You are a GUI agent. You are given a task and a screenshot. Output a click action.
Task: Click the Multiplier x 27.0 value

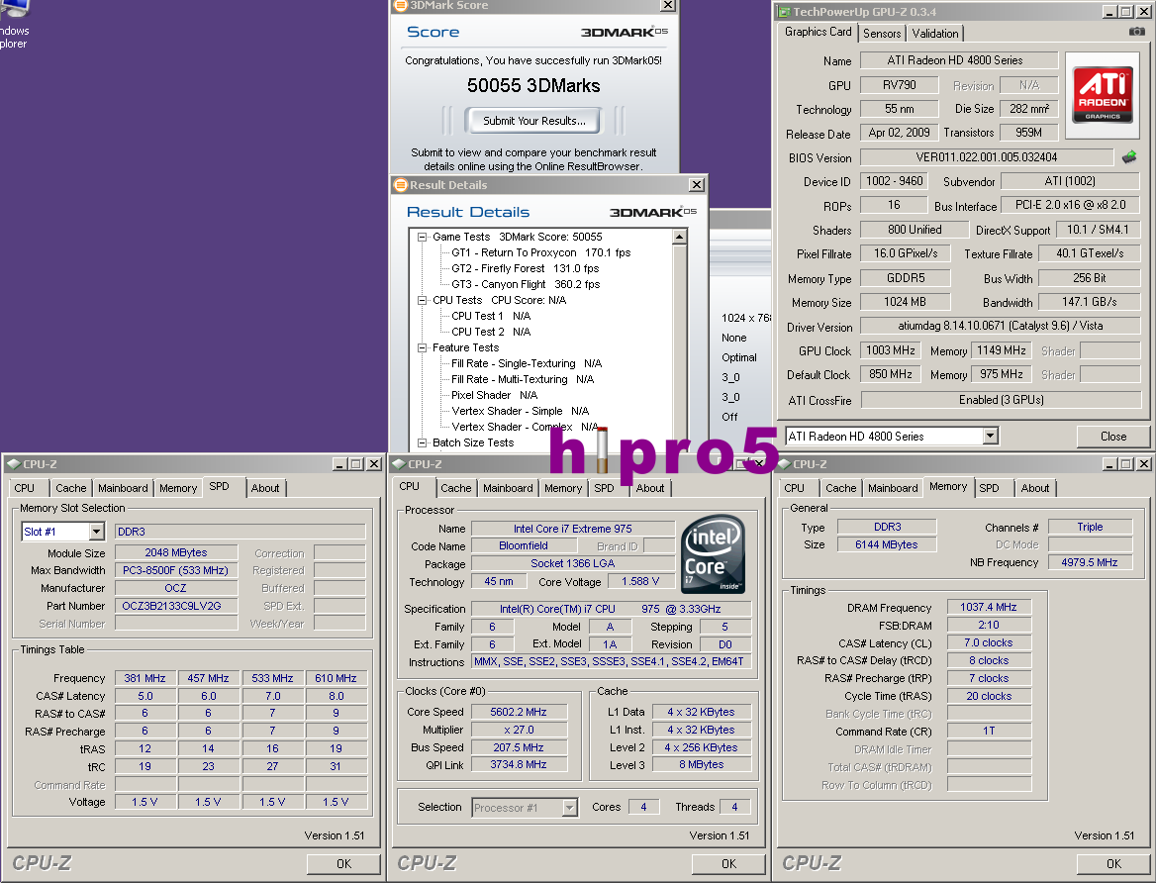519,730
